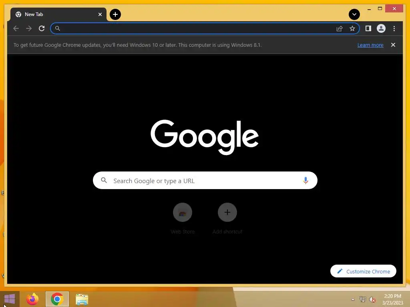The height and width of the screenshot is (307, 410).
Task: Focus the Chrome address bar
Action: (205, 28)
